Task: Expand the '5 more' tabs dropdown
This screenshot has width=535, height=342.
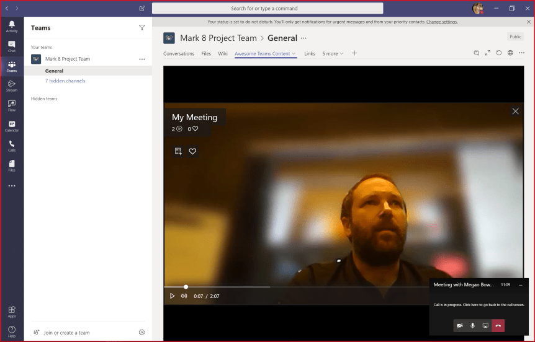Action: pyautogui.click(x=333, y=54)
